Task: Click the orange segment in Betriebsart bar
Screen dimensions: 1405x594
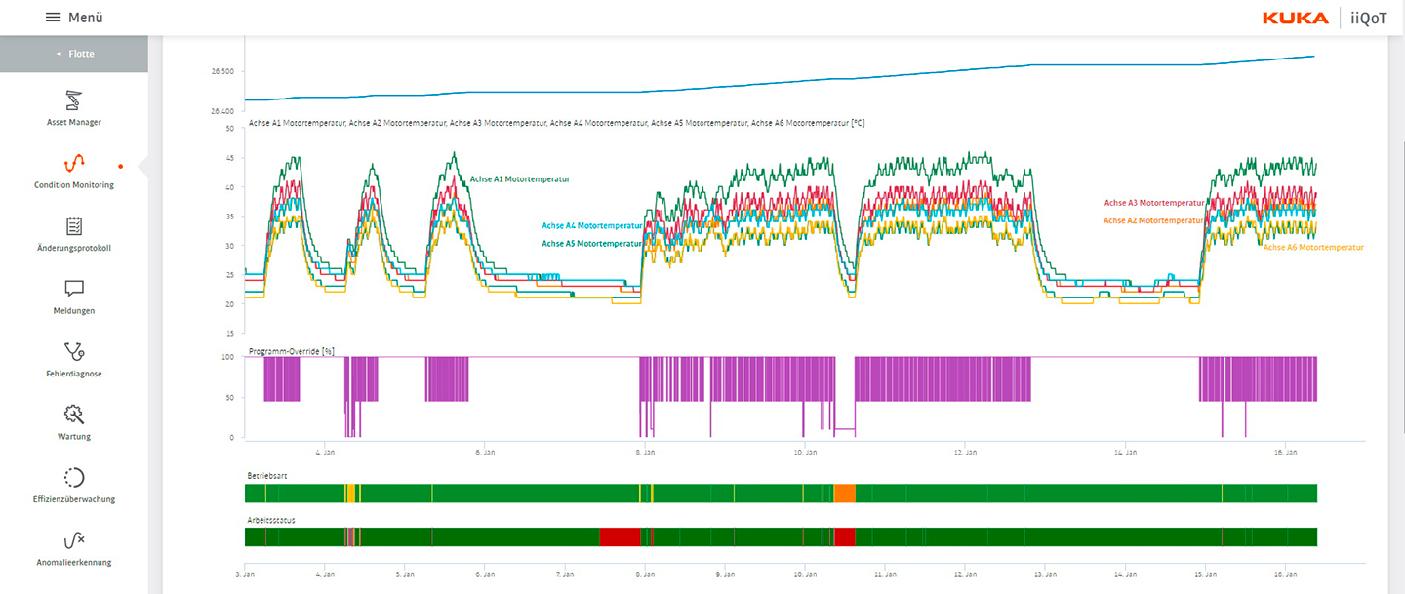Action: click(x=844, y=494)
